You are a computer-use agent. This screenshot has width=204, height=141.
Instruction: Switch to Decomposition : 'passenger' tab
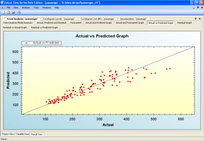pos(131,19)
